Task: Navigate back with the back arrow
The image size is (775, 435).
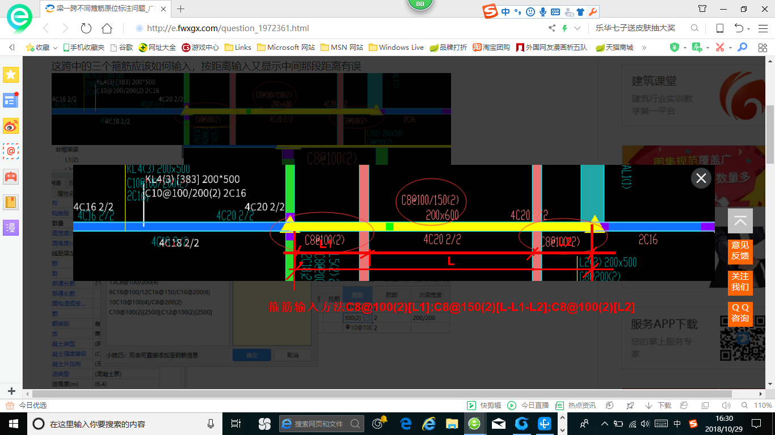Action: click(x=45, y=28)
